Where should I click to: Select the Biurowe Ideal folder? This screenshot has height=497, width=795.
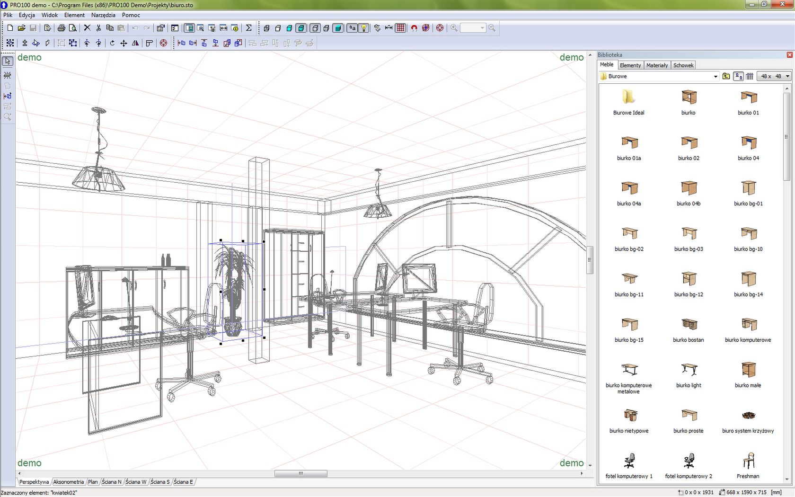628,102
